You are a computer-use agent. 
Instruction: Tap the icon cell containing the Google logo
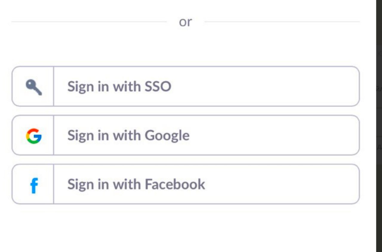point(33,135)
